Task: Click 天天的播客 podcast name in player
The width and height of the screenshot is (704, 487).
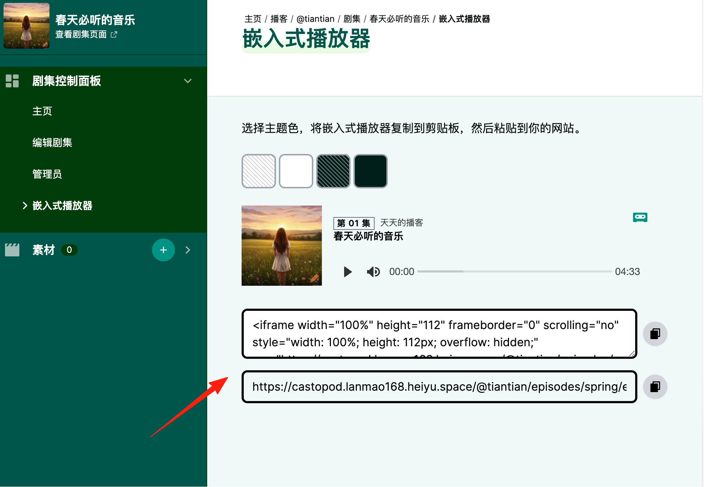Action: [401, 223]
